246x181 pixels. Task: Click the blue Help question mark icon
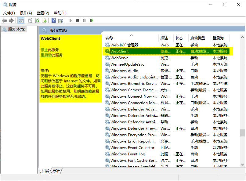click(54, 20)
